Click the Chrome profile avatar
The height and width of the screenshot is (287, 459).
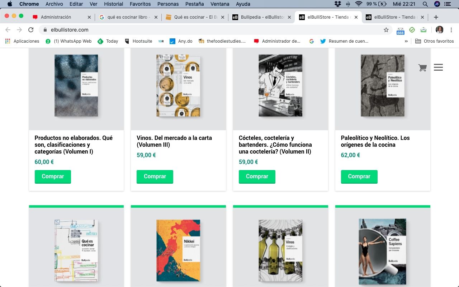(439, 30)
